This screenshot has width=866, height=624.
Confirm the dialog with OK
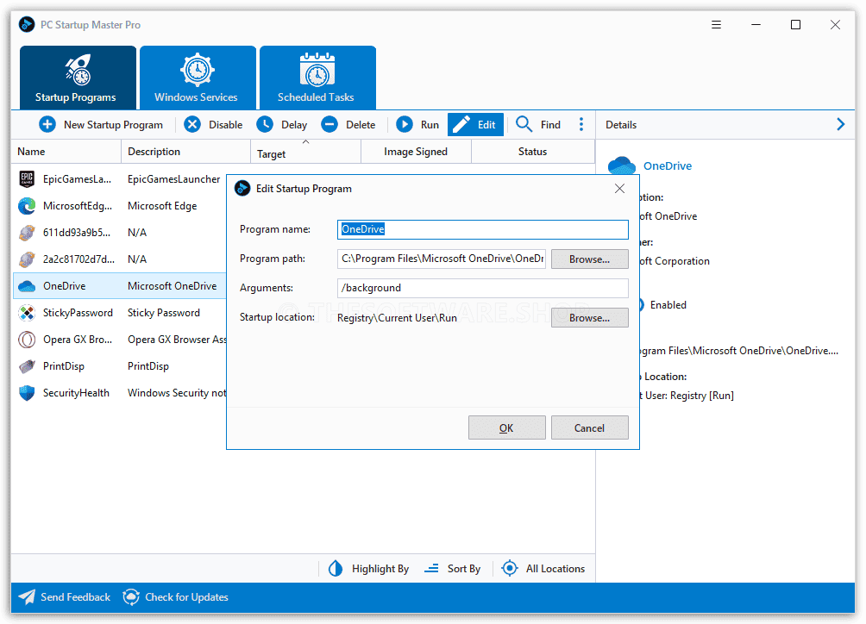point(507,427)
